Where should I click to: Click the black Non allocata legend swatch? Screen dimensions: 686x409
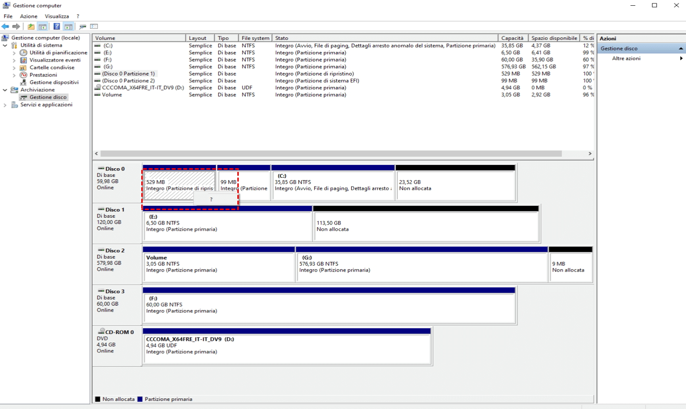(x=98, y=399)
